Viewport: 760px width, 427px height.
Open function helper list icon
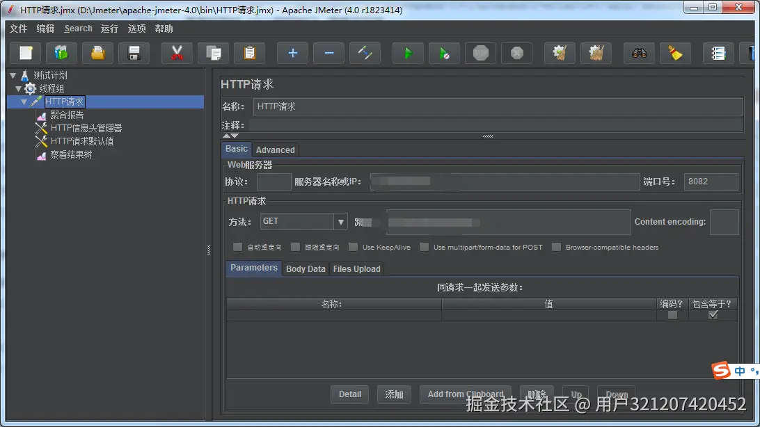click(x=718, y=53)
